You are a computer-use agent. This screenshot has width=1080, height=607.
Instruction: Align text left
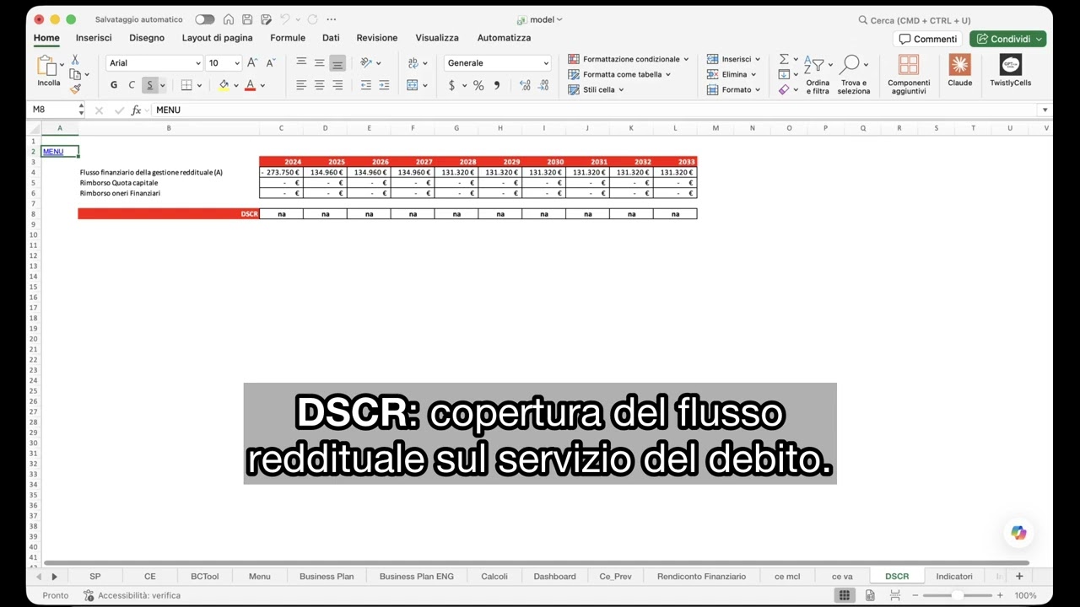tap(301, 85)
